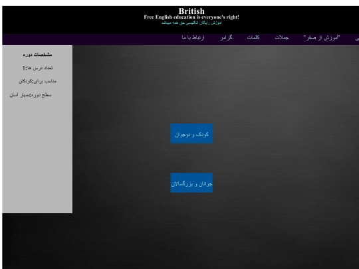Click the تعداد درس ها:1 sidebar line
The width and height of the screenshot is (359, 269).
point(37,68)
